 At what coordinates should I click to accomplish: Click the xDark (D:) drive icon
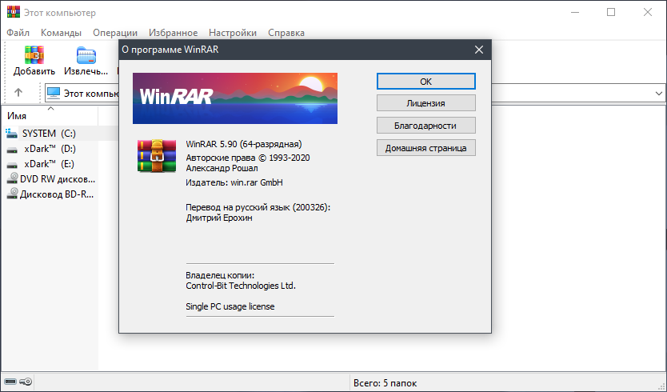coord(12,150)
